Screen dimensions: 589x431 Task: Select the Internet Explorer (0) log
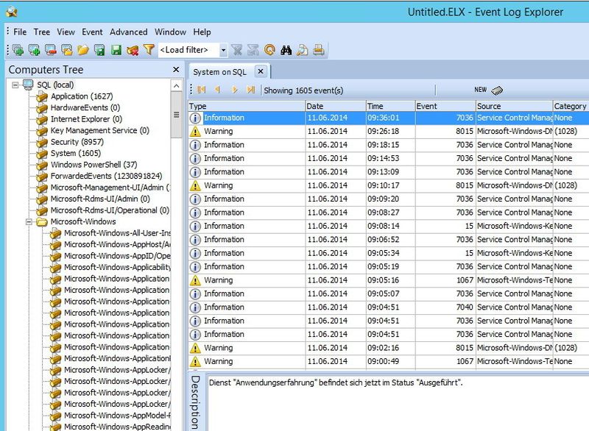point(86,119)
